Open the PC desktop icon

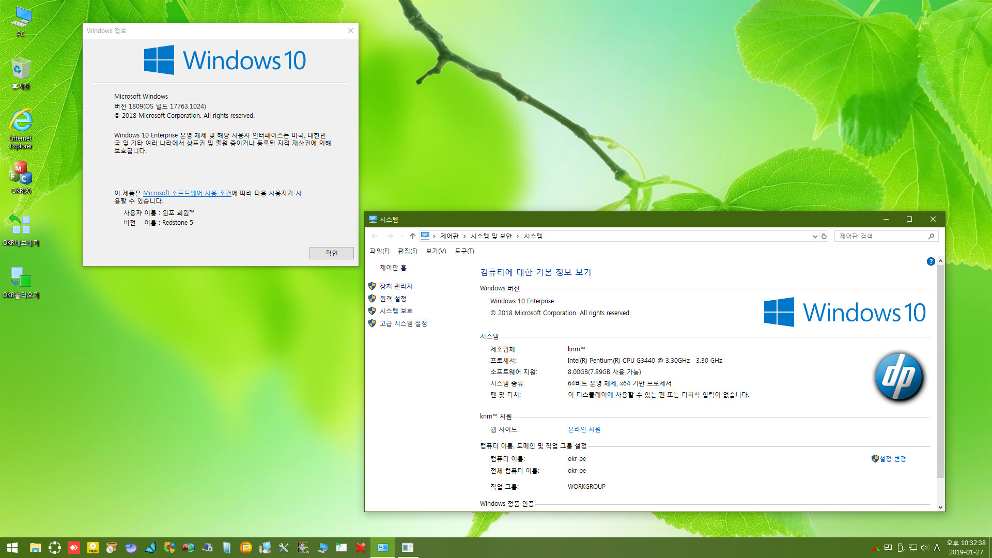click(21, 21)
